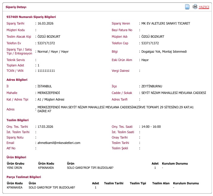This screenshot has height=196, width=213.
Task: Click the Teslim Alan column header
Action: tap(161, 183)
